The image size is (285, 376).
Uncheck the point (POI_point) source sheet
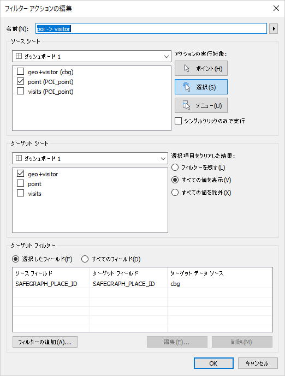21,81
